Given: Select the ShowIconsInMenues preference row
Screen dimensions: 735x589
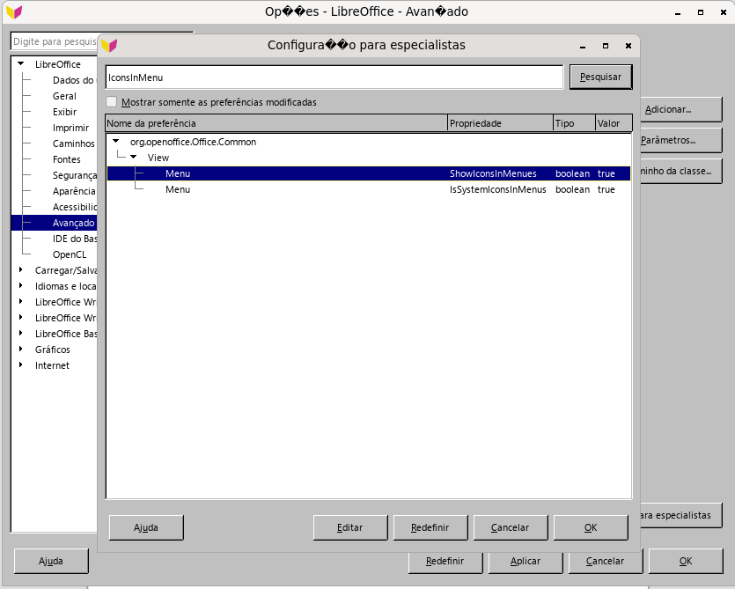Looking at the screenshot, I should point(369,173).
